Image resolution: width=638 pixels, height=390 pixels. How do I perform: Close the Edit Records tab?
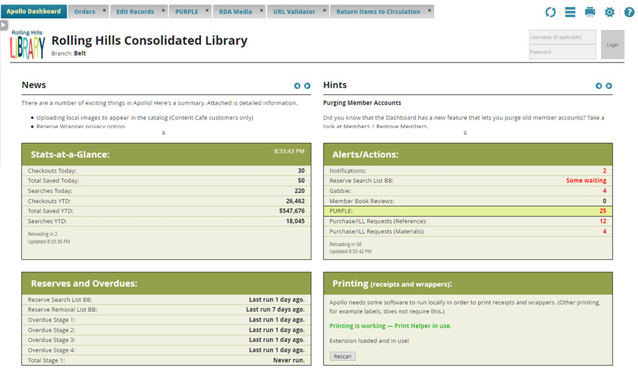click(x=163, y=10)
